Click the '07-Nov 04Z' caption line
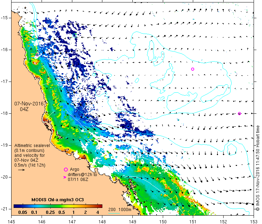The image size is (262, 224). [26, 160]
